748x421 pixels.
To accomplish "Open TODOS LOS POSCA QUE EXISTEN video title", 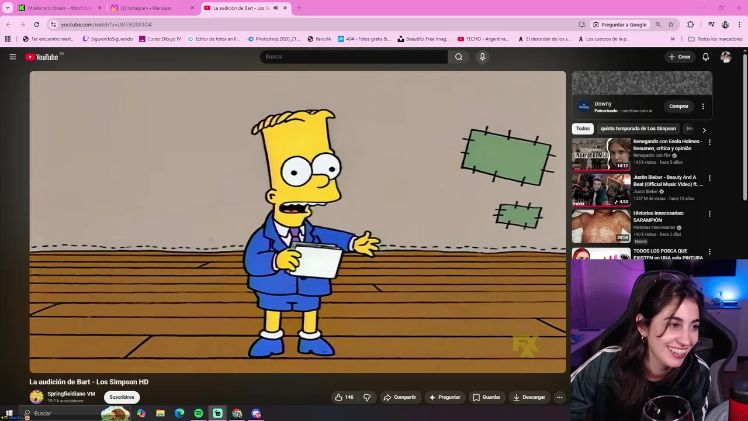I will pos(668,254).
